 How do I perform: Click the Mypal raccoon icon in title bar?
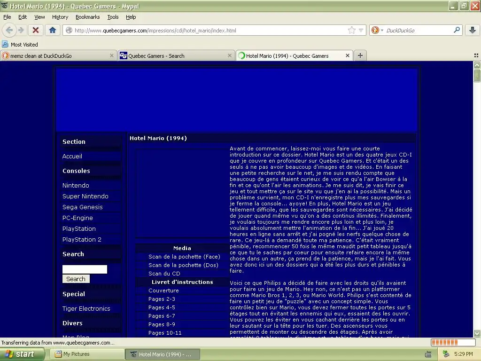click(x=4, y=6)
